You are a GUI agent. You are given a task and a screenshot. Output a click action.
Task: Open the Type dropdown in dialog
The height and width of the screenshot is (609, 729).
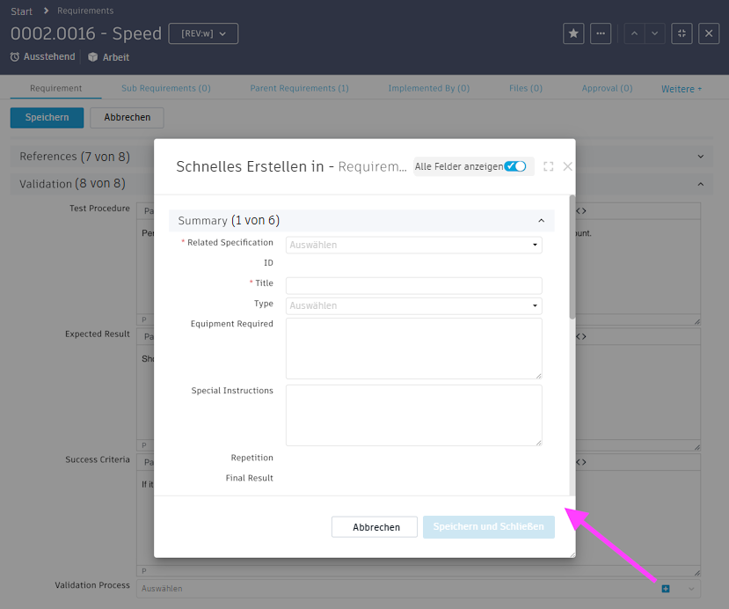[414, 305]
